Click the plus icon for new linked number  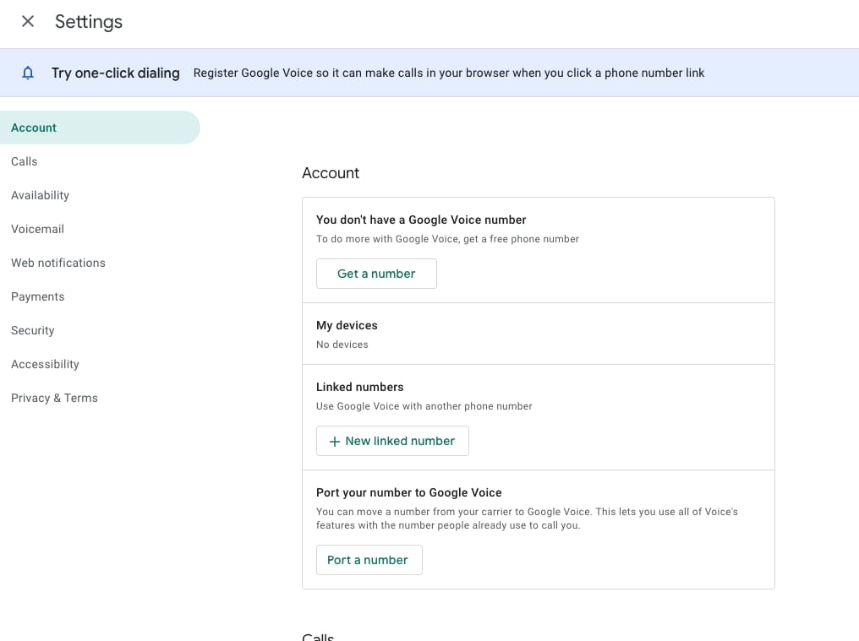334,442
